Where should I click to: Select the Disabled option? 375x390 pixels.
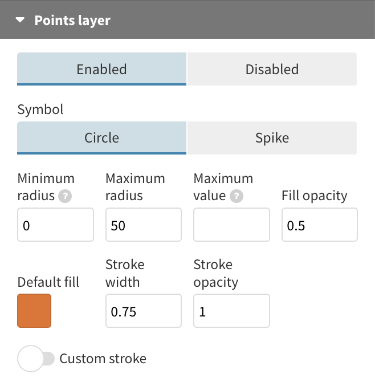272,69
